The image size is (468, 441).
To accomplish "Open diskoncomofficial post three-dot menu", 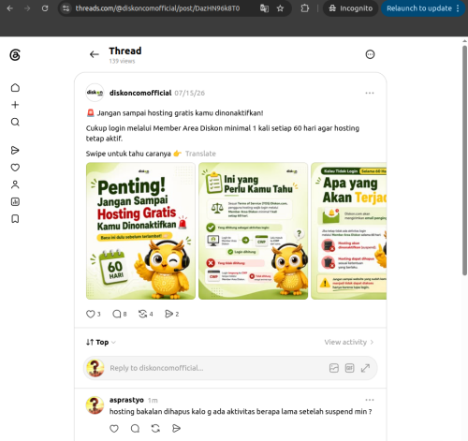I will pyautogui.click(x=370, y=93).
